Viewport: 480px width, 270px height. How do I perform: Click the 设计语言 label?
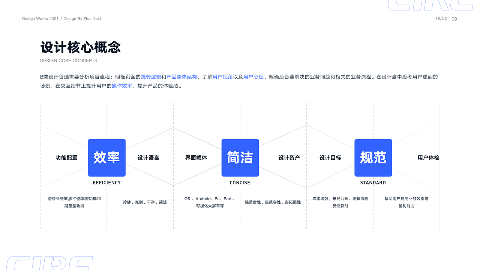click(x=148, y=158)
